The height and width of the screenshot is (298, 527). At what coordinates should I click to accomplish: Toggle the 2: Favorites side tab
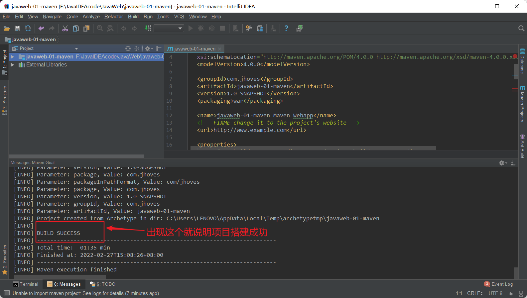5,260
